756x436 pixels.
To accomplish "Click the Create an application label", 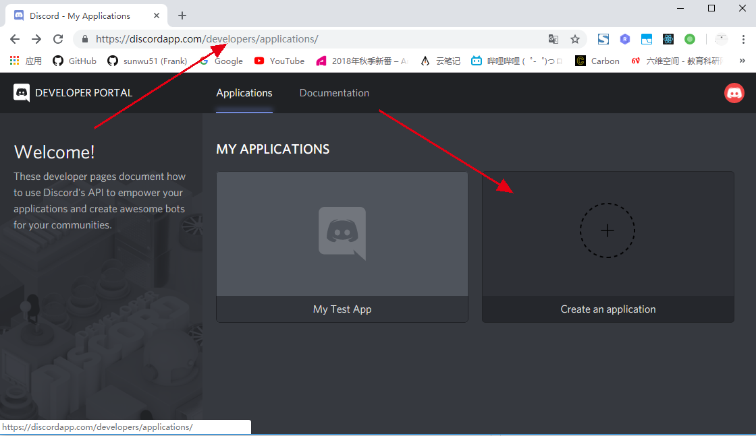I will [608, 309].
